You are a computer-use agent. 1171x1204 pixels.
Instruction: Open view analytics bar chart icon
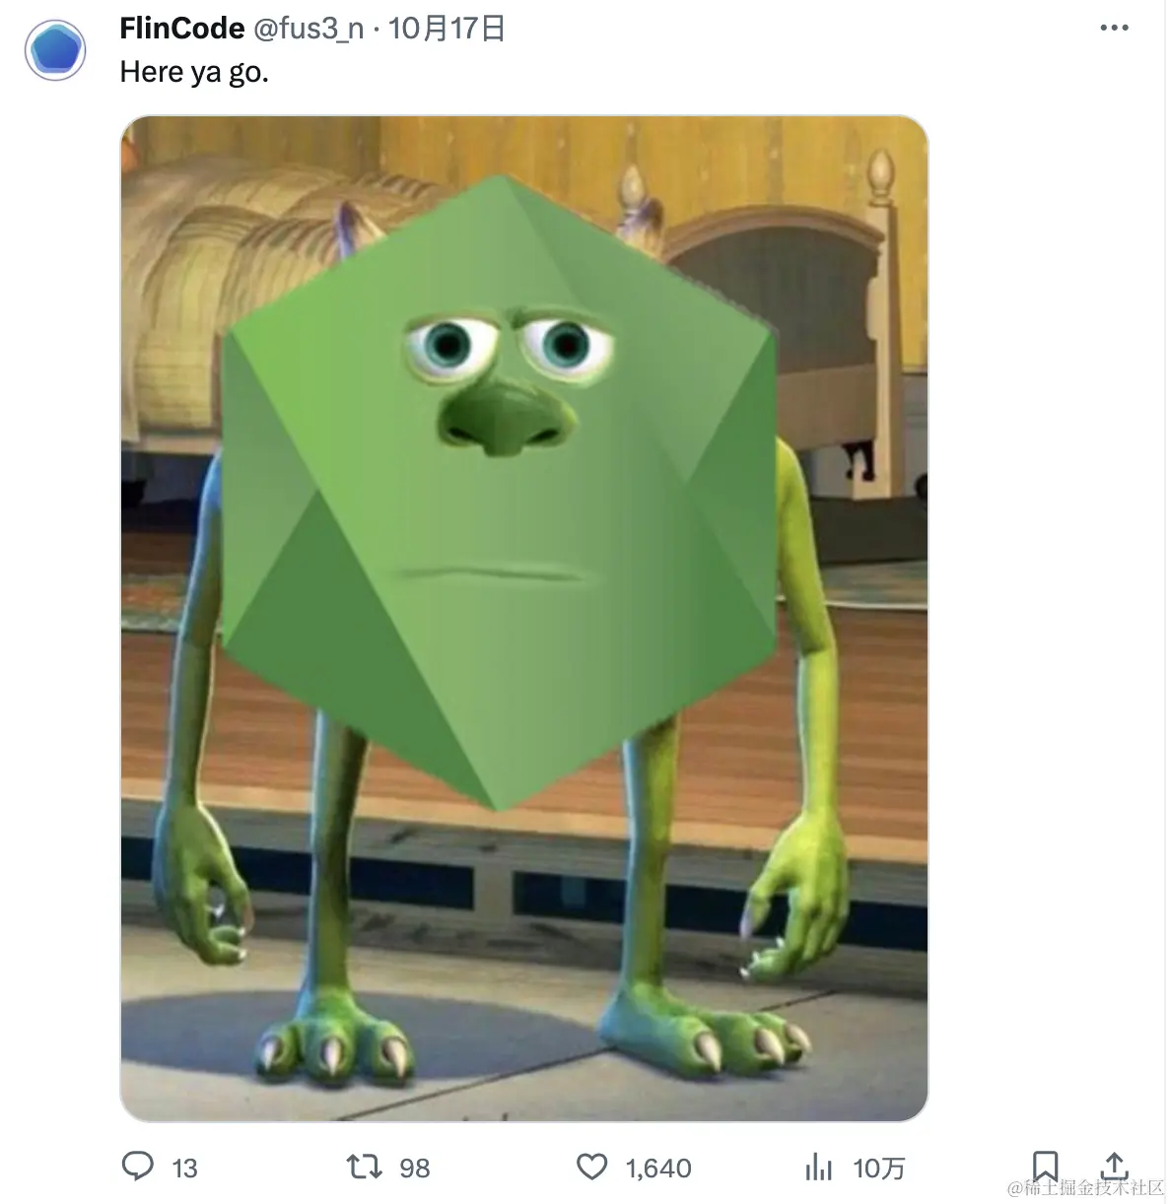818,1168
